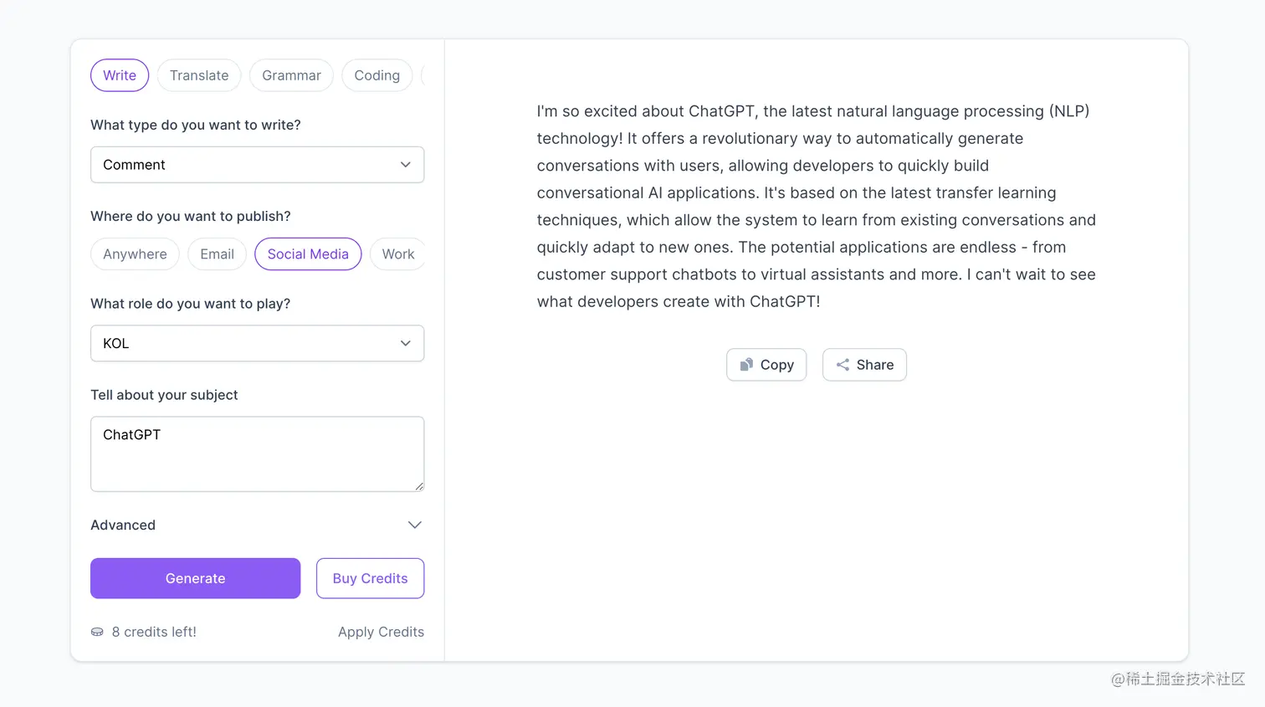Open the KOL role dropdown

click(x=257, y=343)
